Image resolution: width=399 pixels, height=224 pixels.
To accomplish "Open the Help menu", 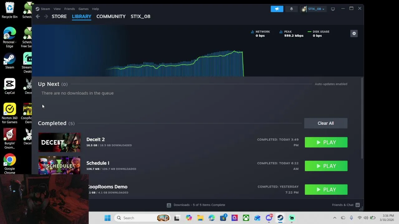I will (95, 9).
